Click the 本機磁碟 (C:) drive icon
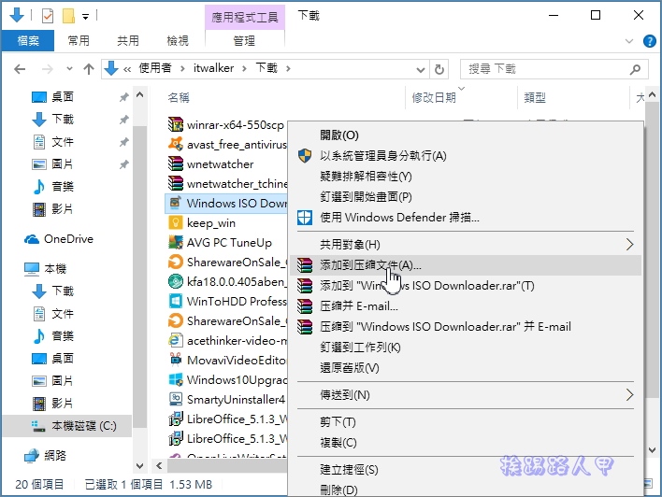Viewport: 662px width, 497px height. (38, 426)
